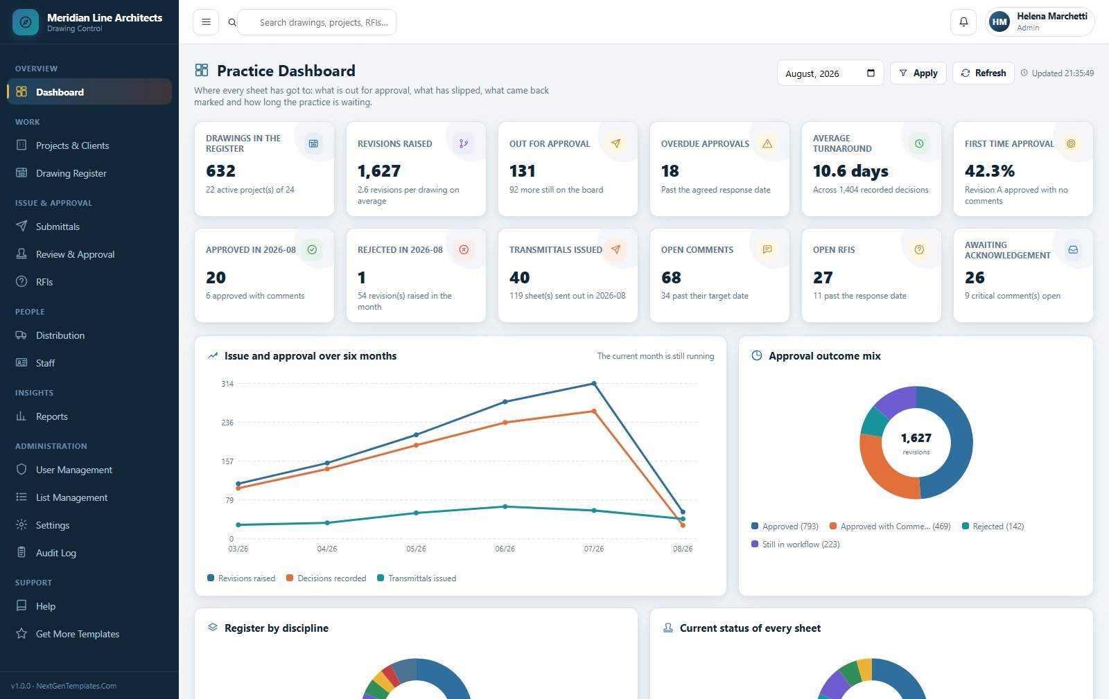The width and height of the screenshot is (1109, 699).
Task: Go to Distribution
Action: tap(89, 335)
